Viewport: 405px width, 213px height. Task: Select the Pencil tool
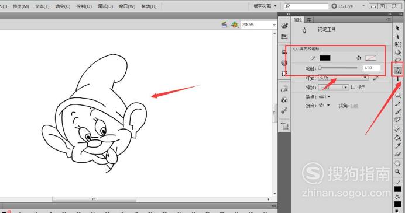(x=398, y=103)
